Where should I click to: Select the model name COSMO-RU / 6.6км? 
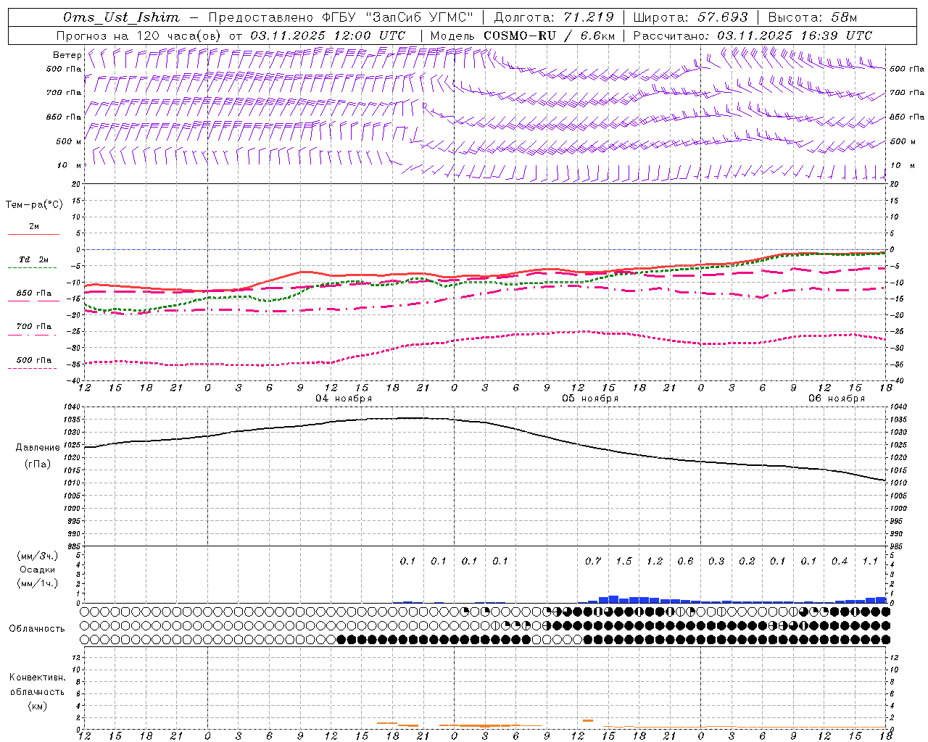point(550,36)
